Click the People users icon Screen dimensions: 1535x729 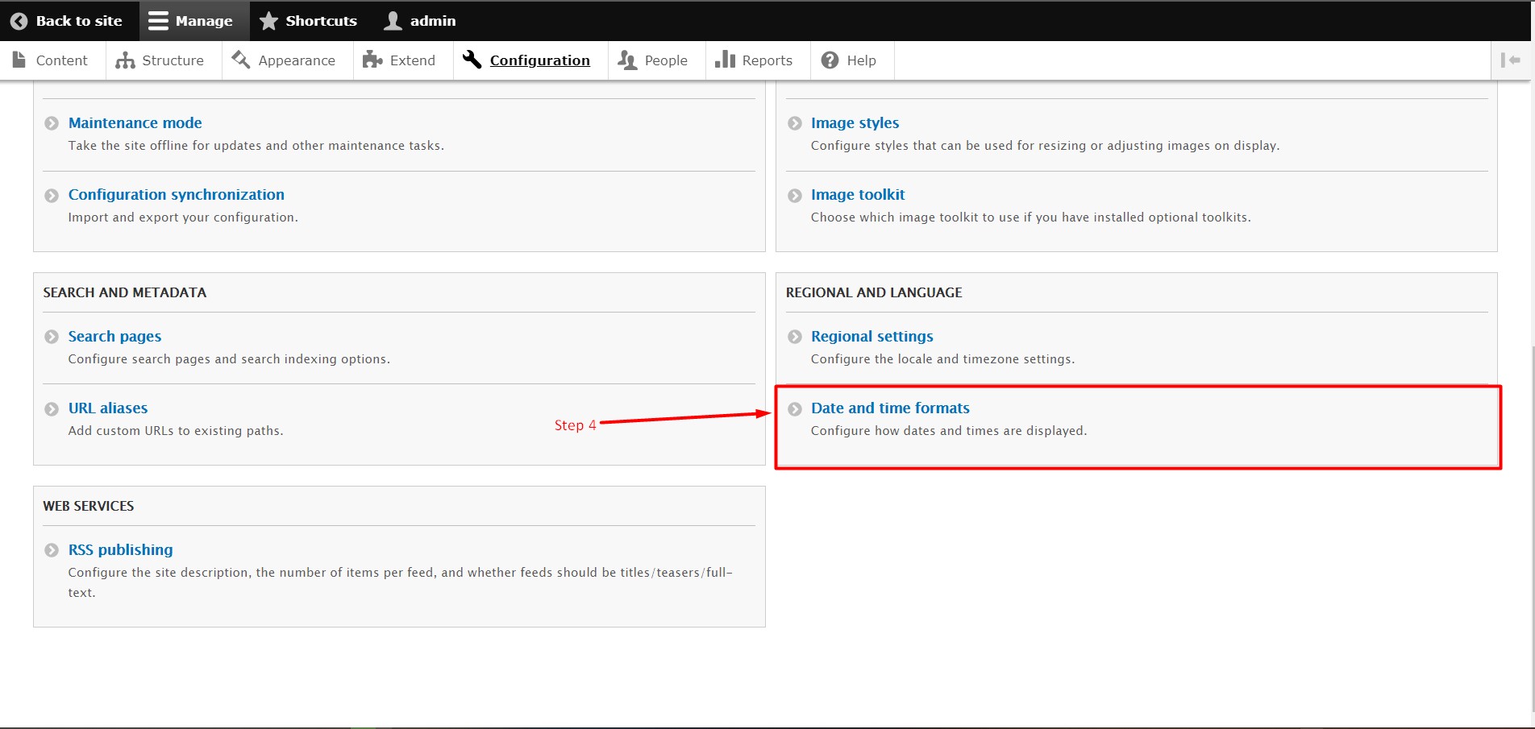627,60
